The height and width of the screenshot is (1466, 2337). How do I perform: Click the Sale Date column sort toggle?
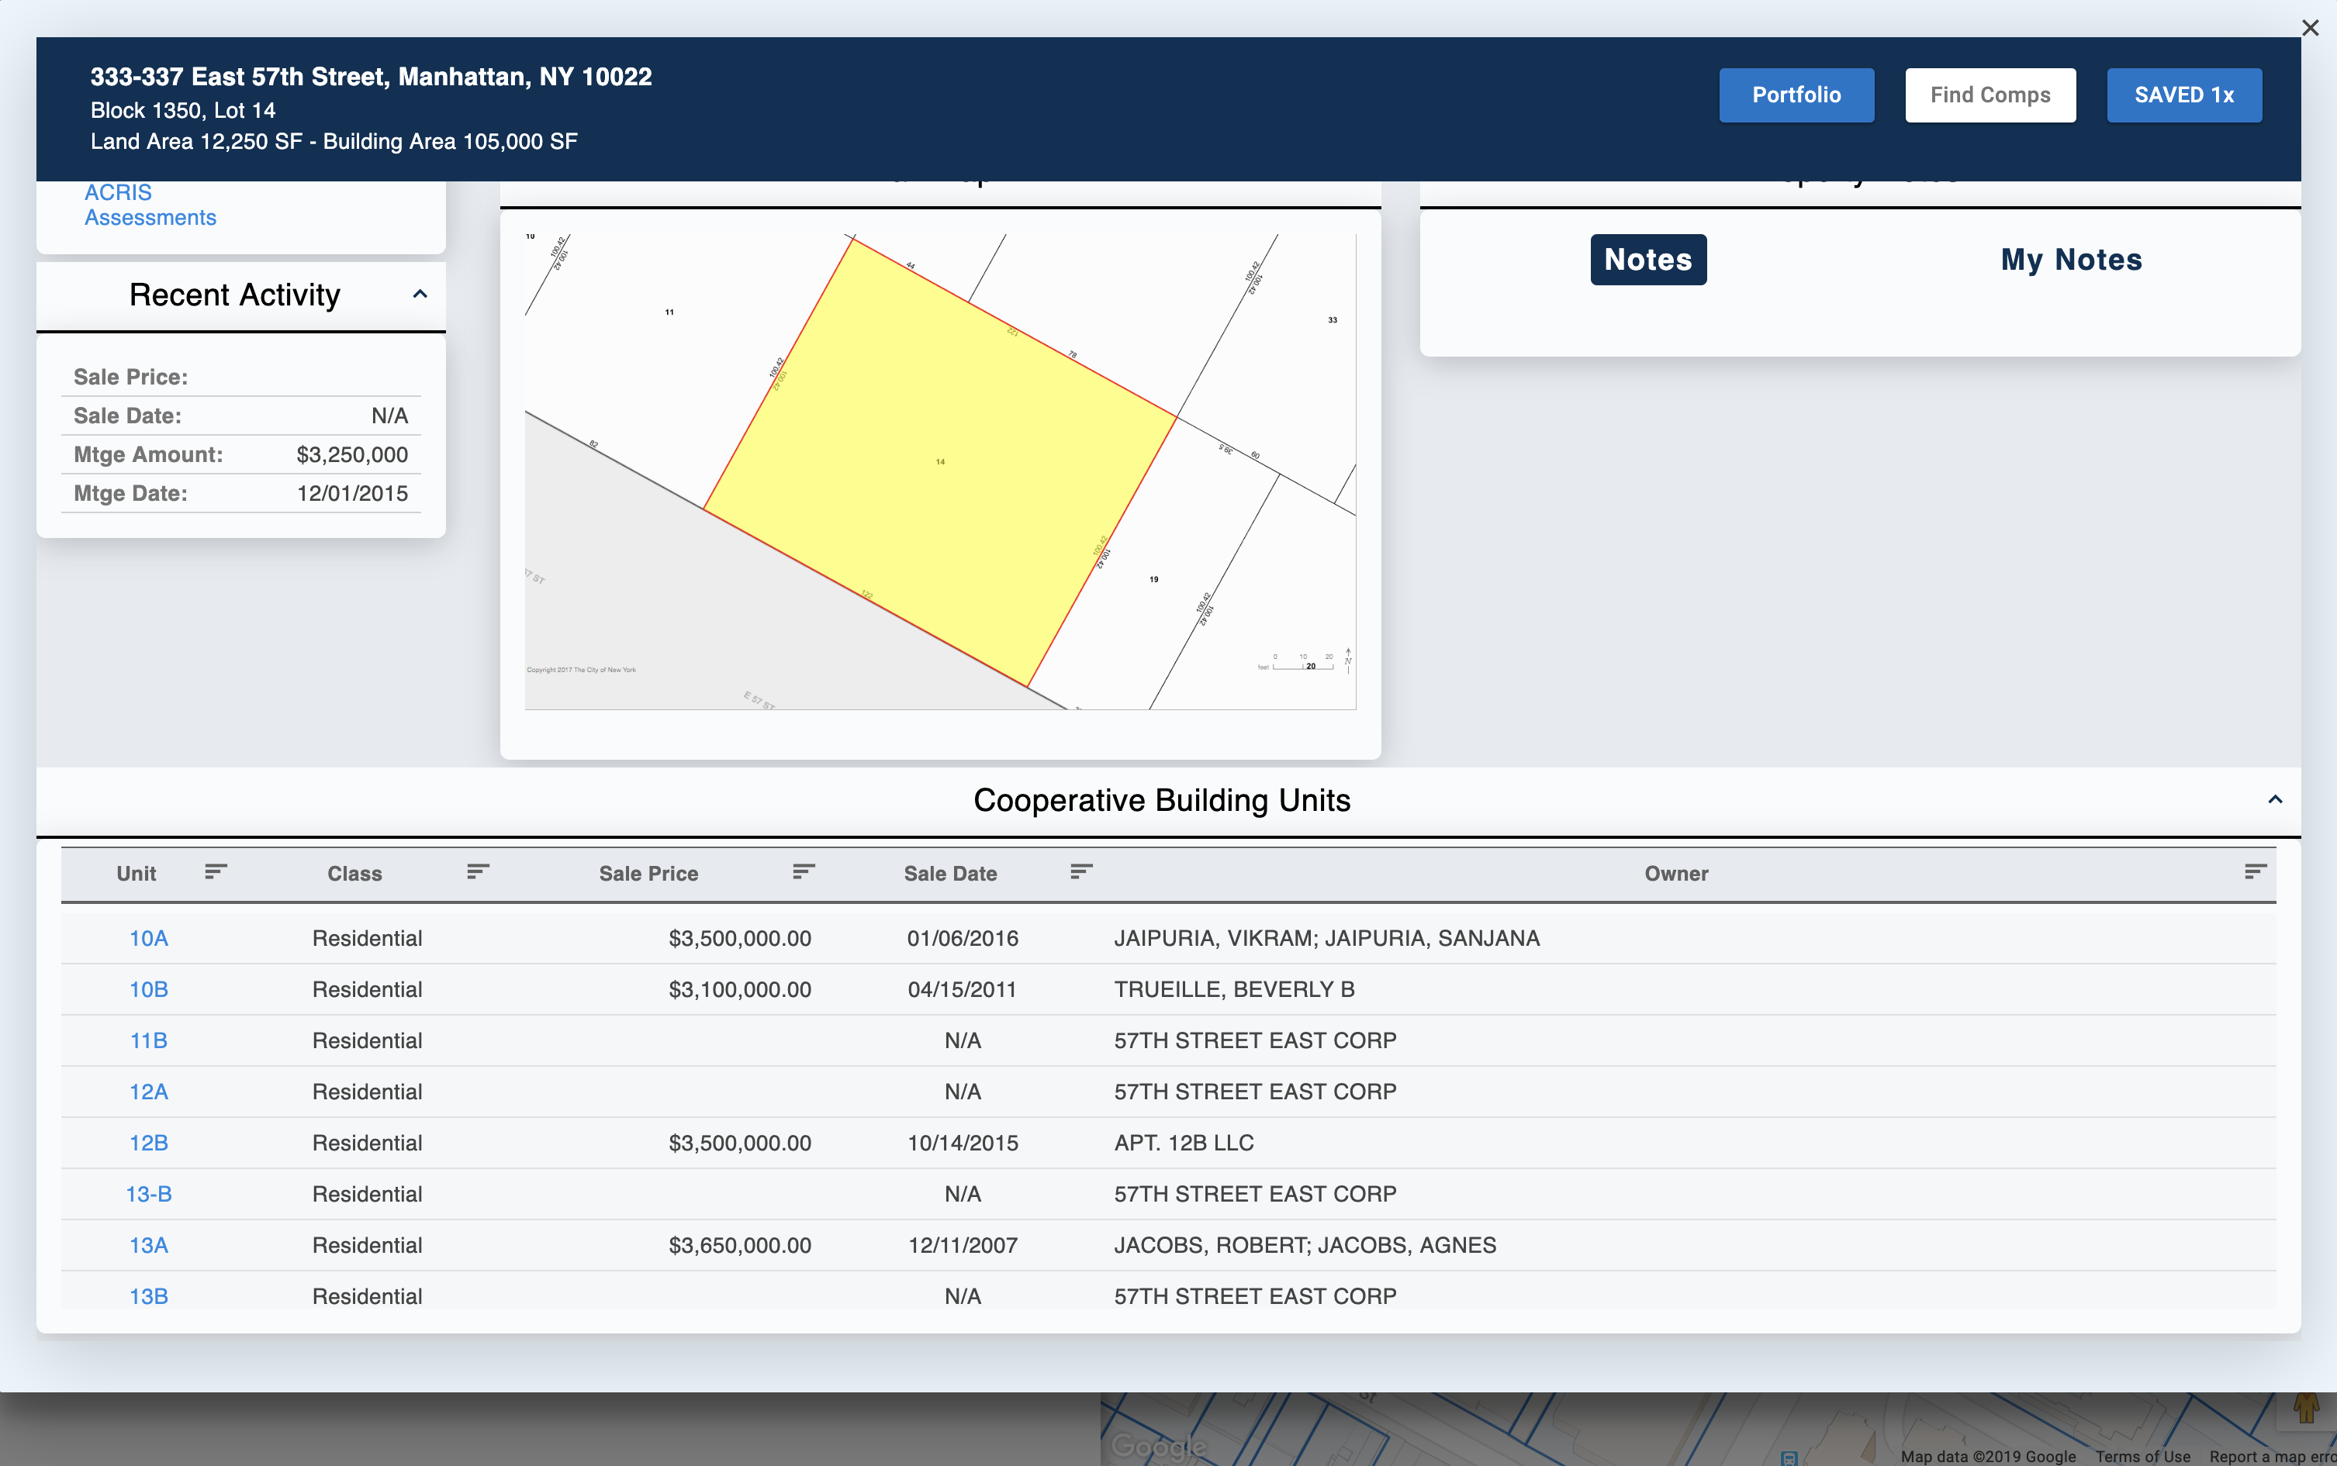click(1077, 873)
